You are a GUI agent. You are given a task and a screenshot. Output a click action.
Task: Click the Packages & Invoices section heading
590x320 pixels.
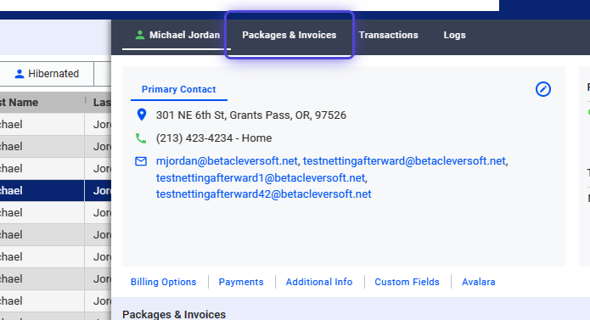[174, 314]
